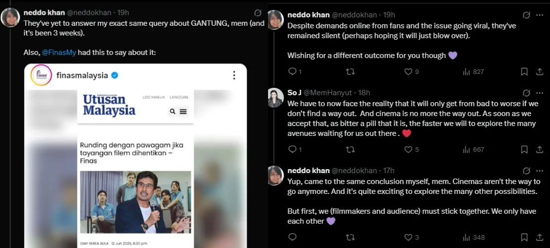Share the tweet with 827 views
Image resolution: width=550 pixels, height=248 pixels.
click(x=540, y=72)
